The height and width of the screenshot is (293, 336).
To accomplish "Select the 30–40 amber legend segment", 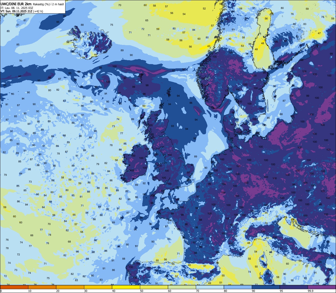I will point(98,287).
